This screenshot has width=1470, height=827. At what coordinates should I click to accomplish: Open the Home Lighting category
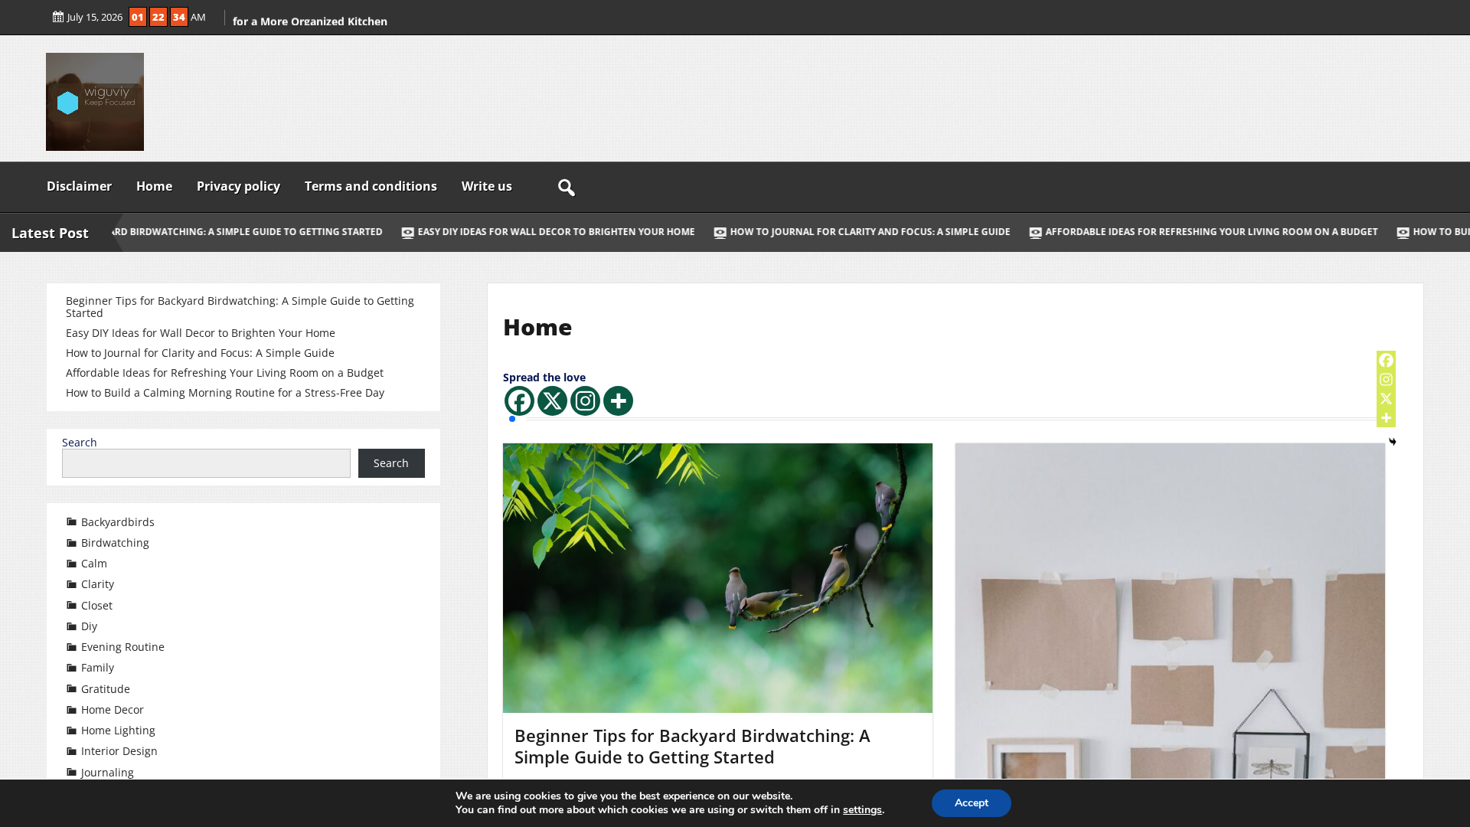[118, 731]
